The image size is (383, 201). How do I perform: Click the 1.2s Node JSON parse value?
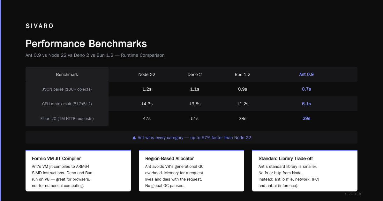[147, 89]
